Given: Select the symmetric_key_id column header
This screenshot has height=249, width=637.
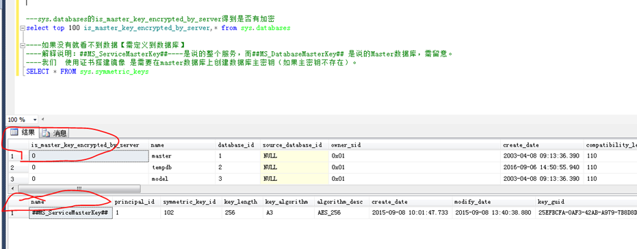Looking at the screenshot, I should pyautogui.click(x=192, y=202).
